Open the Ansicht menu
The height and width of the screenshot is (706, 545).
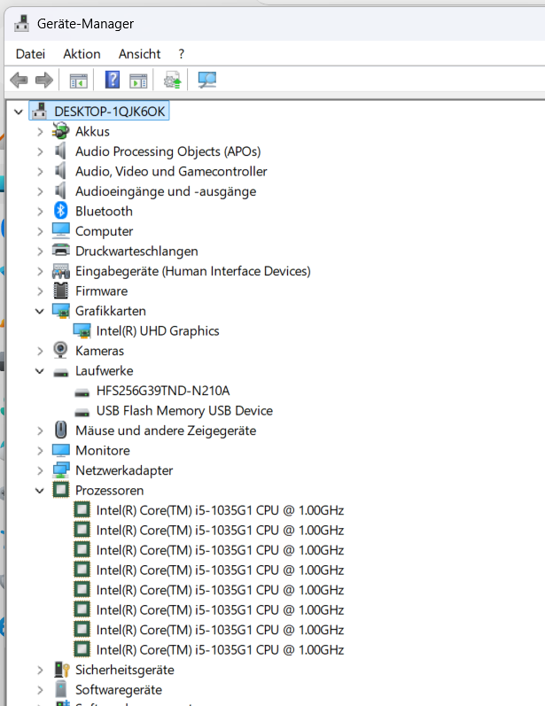point(139,54)
